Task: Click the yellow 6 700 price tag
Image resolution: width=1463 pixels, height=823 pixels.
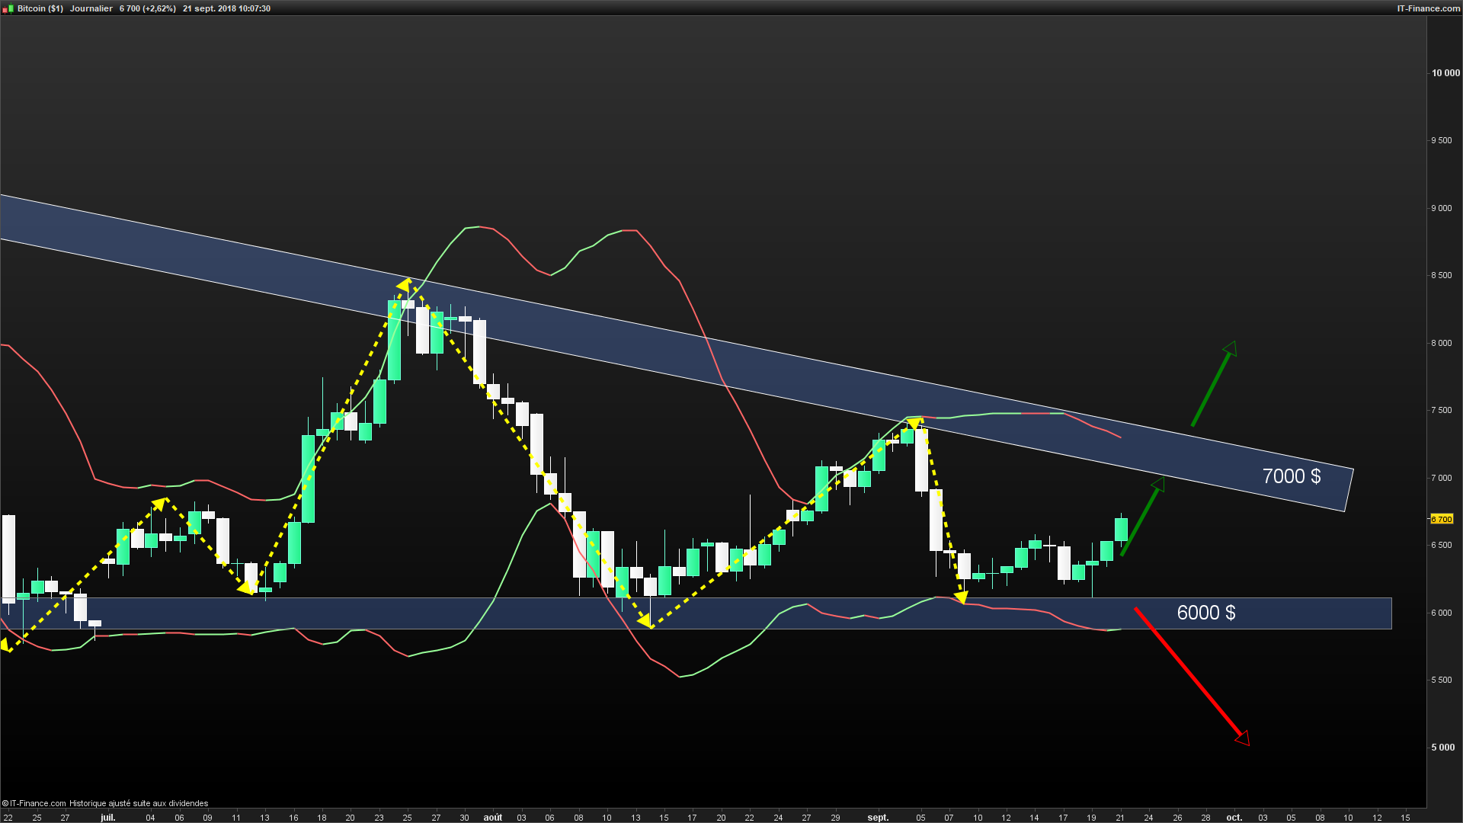Action: pos(1441,519)
